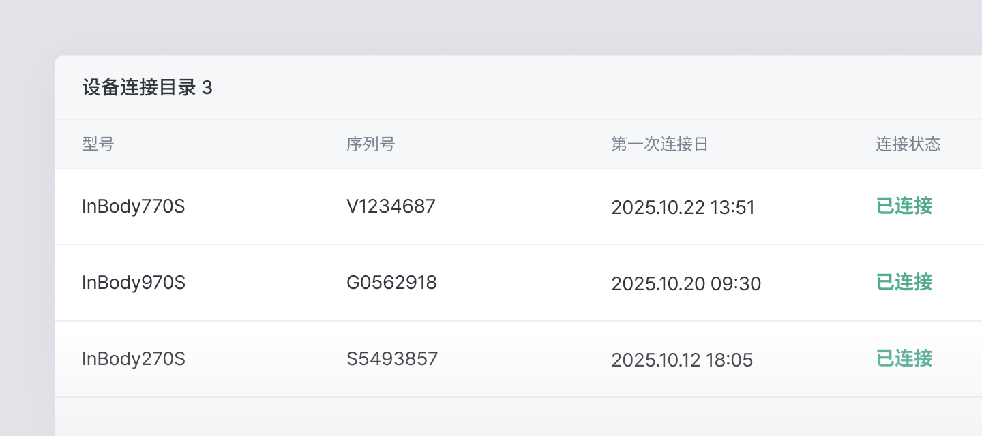Click the date 2025.10.20 09:30
Viewport: 982px width, 436px height.
click(x=686, y=283)
